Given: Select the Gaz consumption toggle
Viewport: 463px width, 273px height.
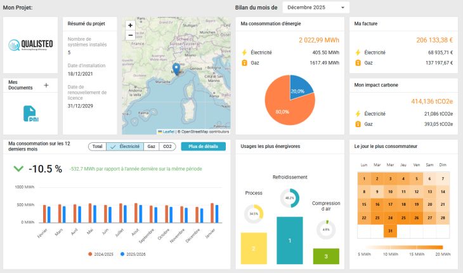Looking at the screenshot, I should tap(151, 146).
